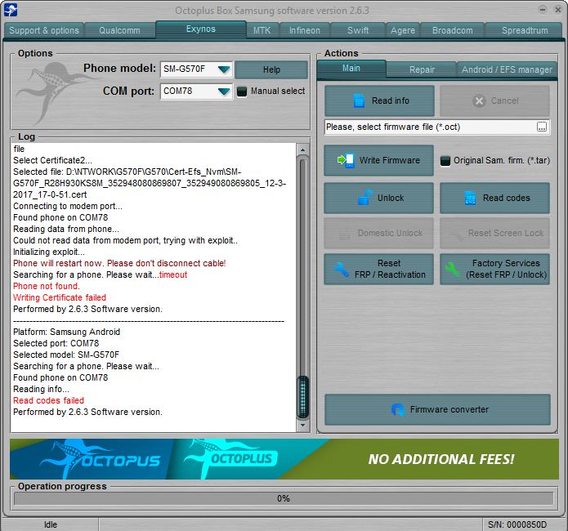Click the 'Phone not found.' log line
The width and height of the screenshot is (568, 531).
pos(47,286)
